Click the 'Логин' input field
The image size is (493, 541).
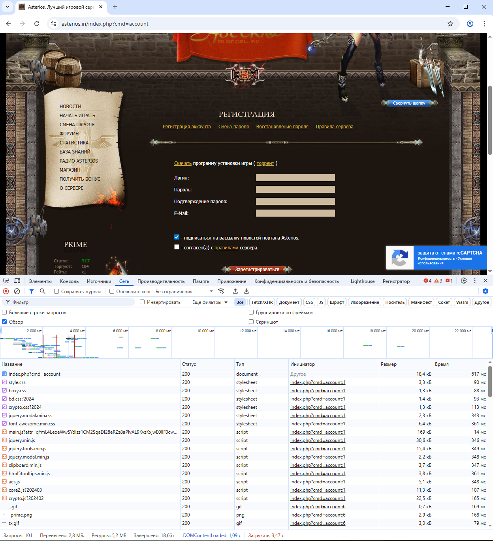pyautogui.click(x=295, y=178)
